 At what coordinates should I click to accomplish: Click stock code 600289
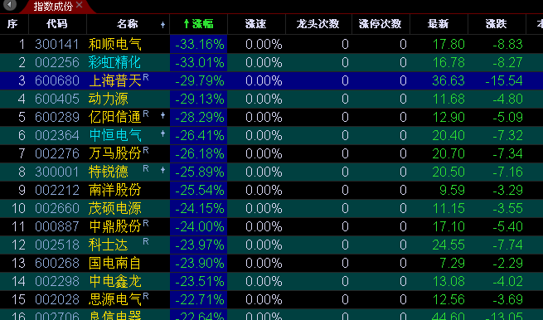pyautogui.click(x=57, y=117)
